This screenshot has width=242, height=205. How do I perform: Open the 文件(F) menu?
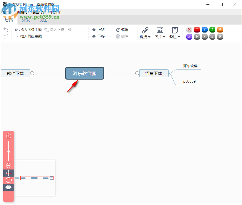tap(8, 12)
